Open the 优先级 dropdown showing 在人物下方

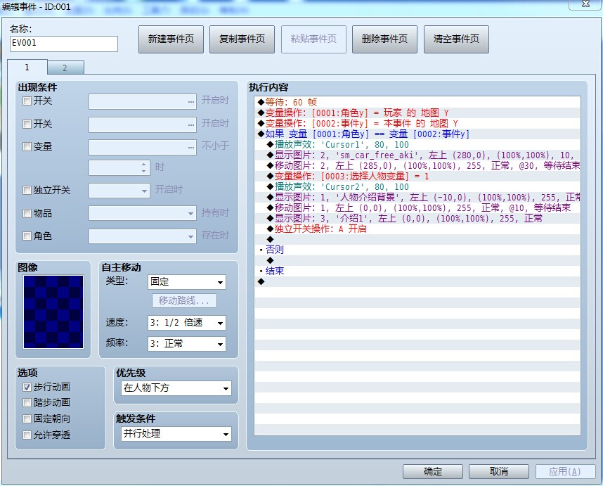(x=176, y=388)
